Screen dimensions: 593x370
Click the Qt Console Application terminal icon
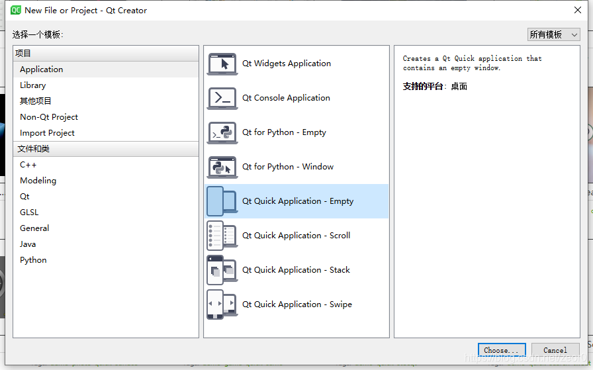click(x=222, y=99)
